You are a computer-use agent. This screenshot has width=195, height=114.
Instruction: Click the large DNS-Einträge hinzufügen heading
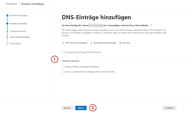[x=96, y=17]
